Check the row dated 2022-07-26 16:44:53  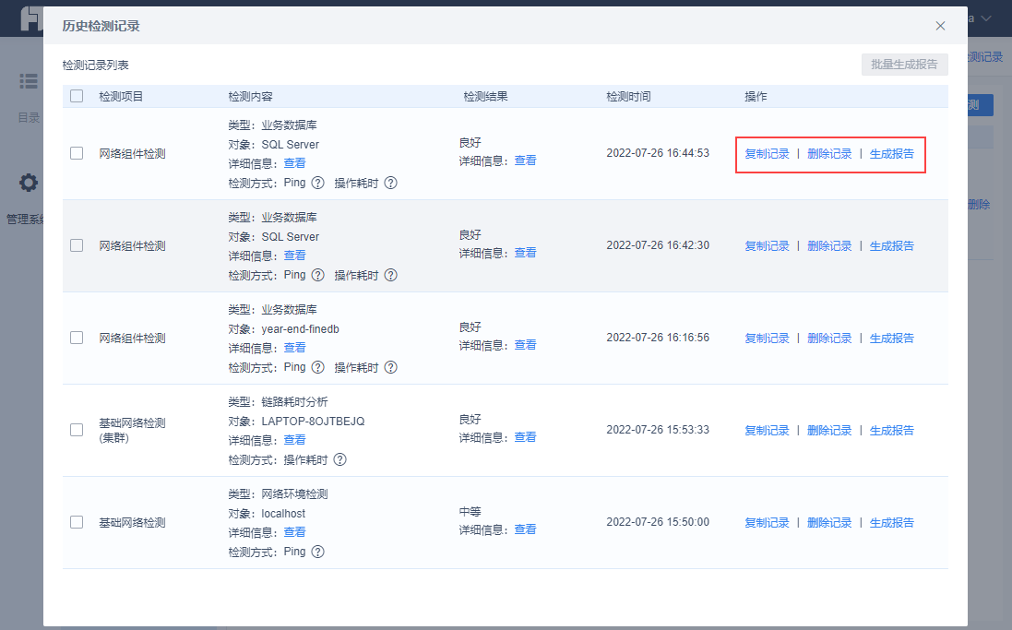click(x=77, y=153)
